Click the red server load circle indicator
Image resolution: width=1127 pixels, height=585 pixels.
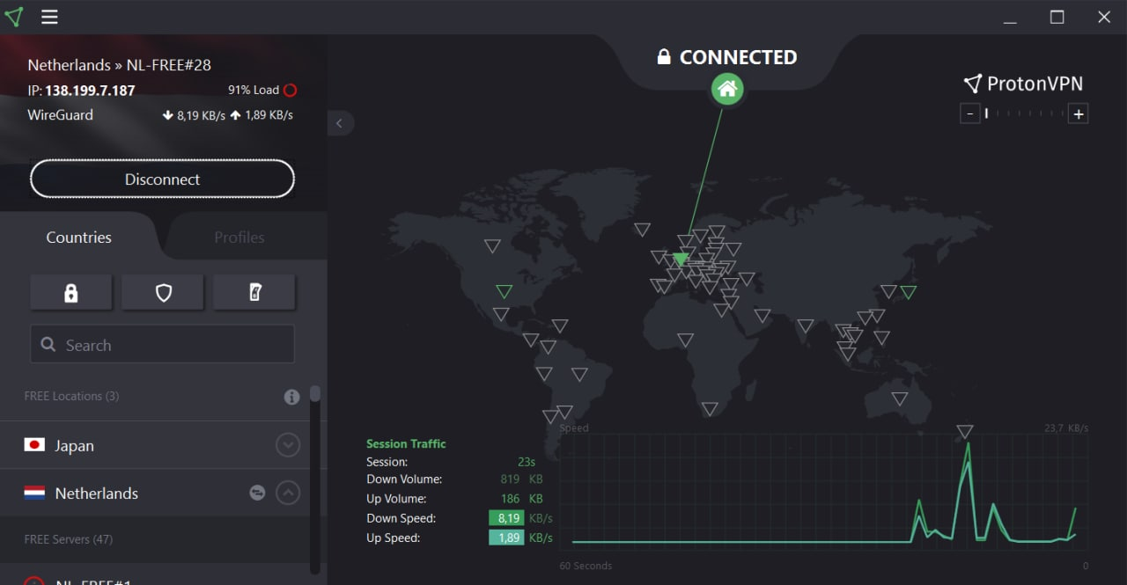pos(290,90)
